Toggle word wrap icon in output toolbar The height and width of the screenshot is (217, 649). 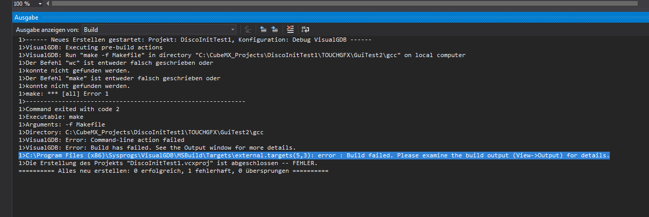(x=305, y=30)
